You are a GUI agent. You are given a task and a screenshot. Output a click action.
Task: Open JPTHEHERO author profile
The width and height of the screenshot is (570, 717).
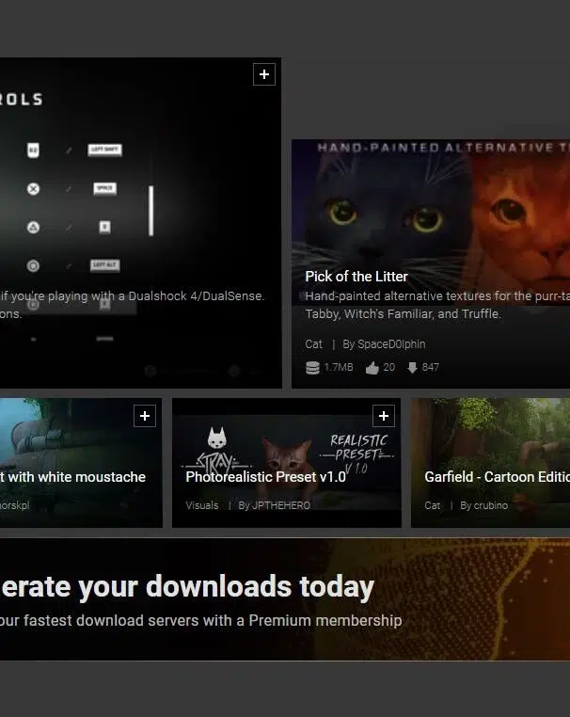click(280, 505)
